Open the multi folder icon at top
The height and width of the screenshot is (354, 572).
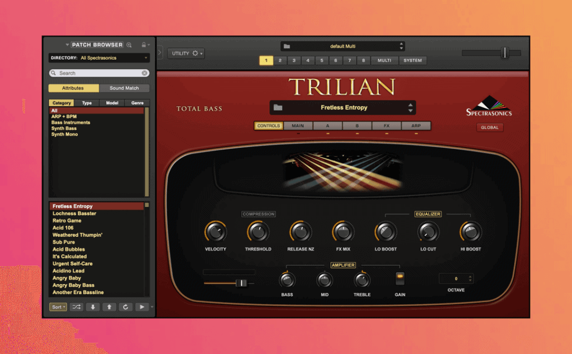pyautogui.click(x=287, y=46)
